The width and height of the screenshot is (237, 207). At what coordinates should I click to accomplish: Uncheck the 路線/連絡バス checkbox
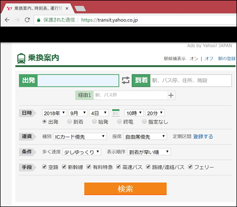coord(148,167)
